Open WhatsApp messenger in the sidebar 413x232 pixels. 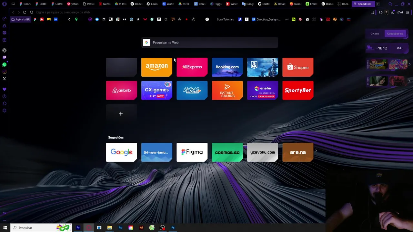click(5, 64)
